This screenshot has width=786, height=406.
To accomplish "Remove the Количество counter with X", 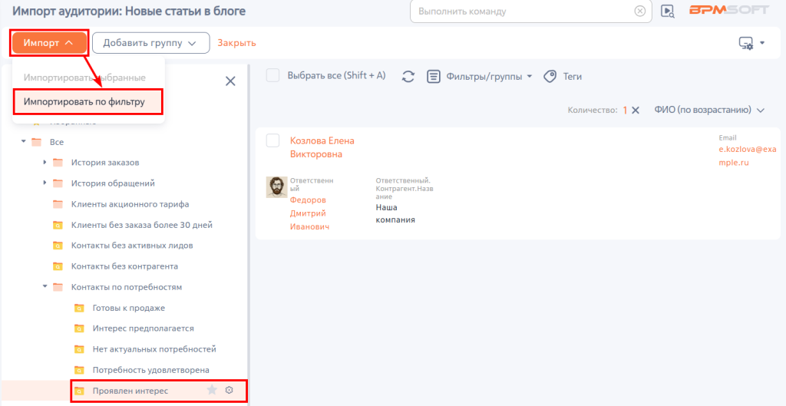I will point(635,111).
